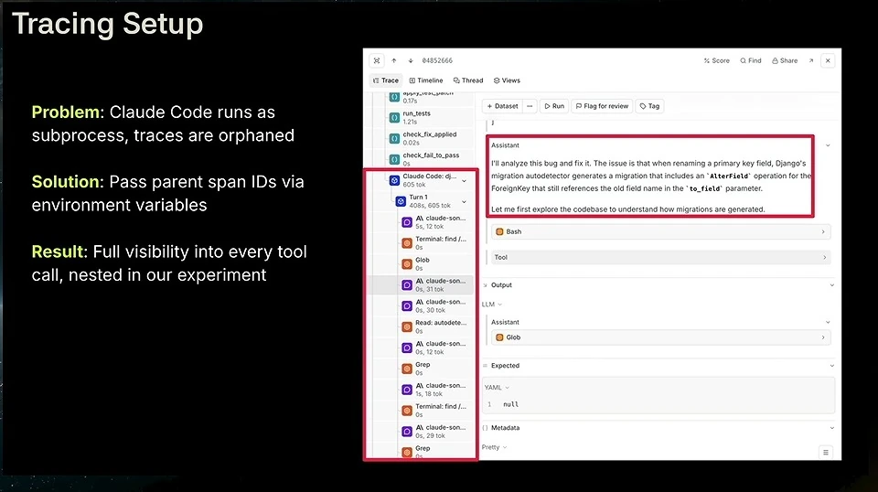Click the Claude Code span icon

[x=394, y=180]
